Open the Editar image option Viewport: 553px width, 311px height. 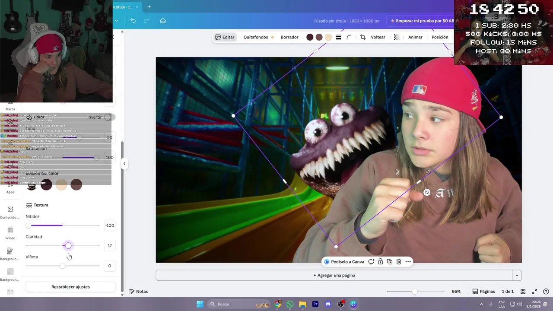225,37
